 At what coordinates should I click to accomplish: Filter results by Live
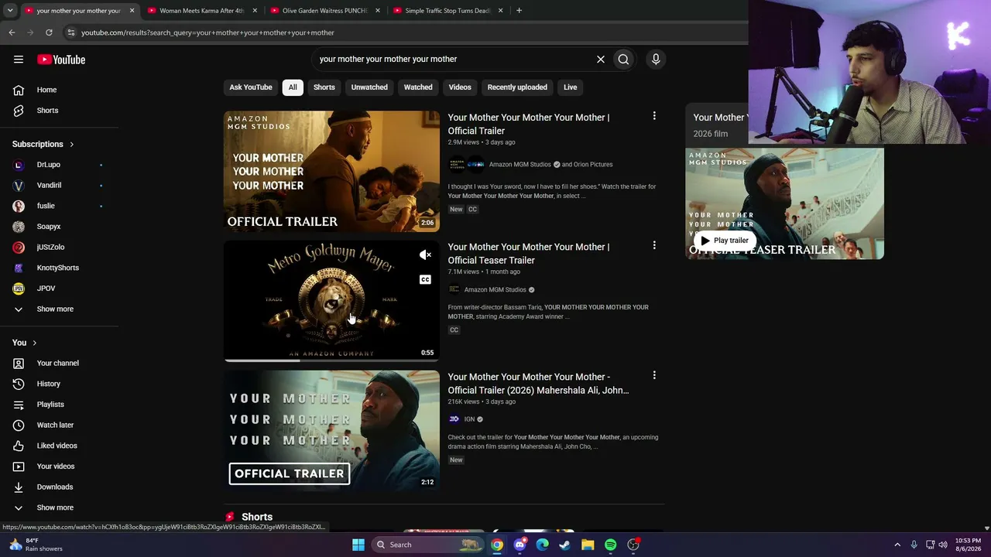[571, 87]
